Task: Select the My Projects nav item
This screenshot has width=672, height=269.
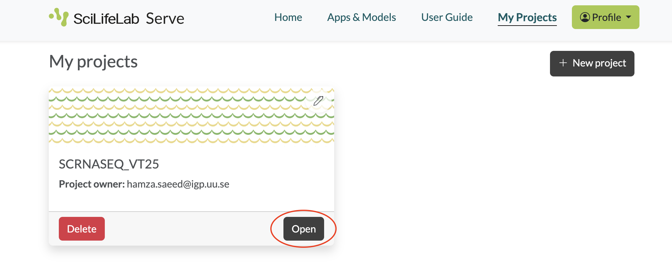Action: coord(527,17)
